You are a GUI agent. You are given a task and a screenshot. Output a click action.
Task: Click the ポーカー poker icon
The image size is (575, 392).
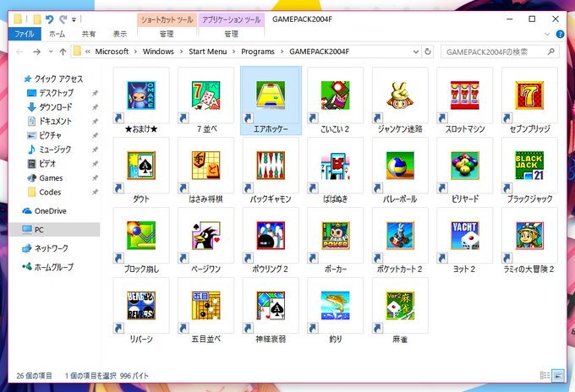tap(335, 236)
